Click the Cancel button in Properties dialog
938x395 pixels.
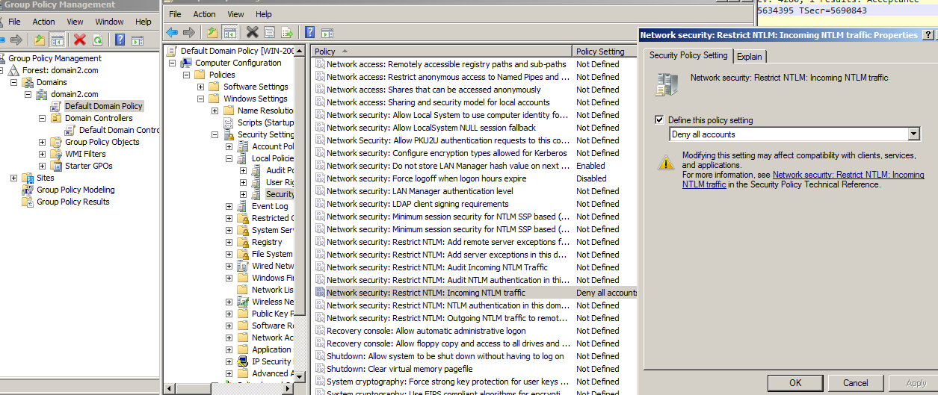(856, 383)
